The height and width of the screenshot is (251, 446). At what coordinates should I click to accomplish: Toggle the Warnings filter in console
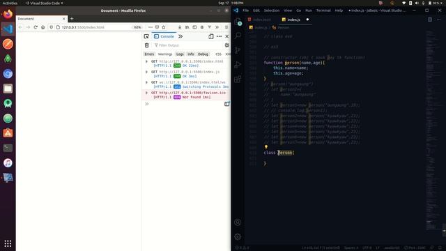[165, 54]
